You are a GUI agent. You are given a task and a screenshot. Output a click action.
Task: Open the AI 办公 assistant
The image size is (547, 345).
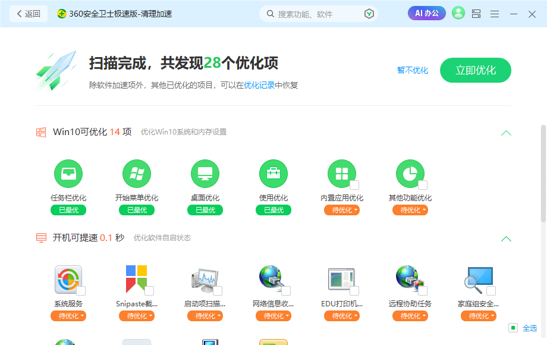pyautogui.click(x=426, y=13)
